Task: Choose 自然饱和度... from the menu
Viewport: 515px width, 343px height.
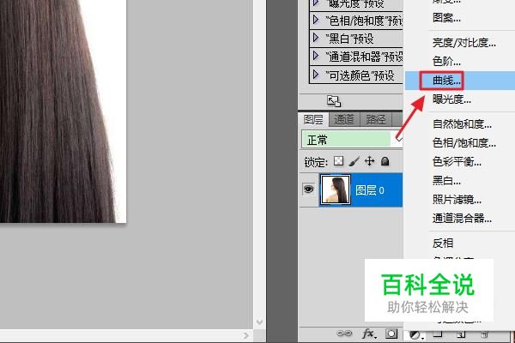Action: [x=462, y=124]
